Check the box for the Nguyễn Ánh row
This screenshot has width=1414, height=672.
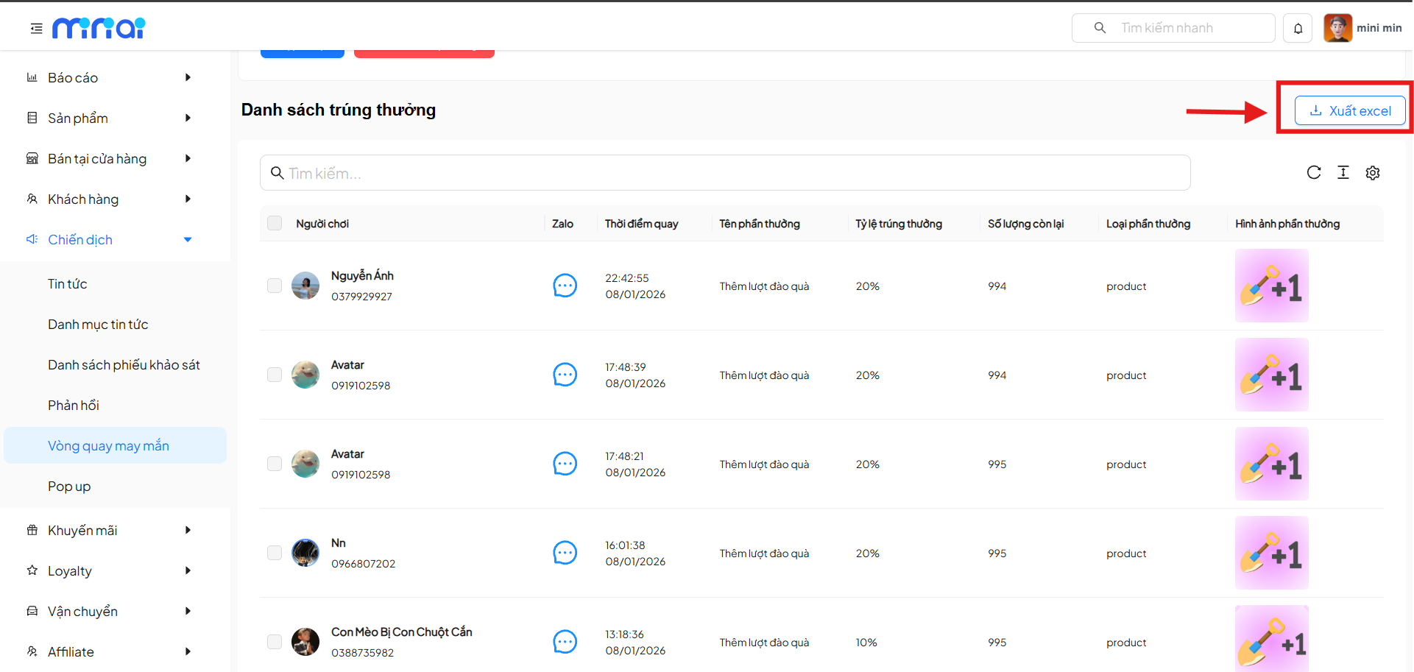[x=275, y=286]
